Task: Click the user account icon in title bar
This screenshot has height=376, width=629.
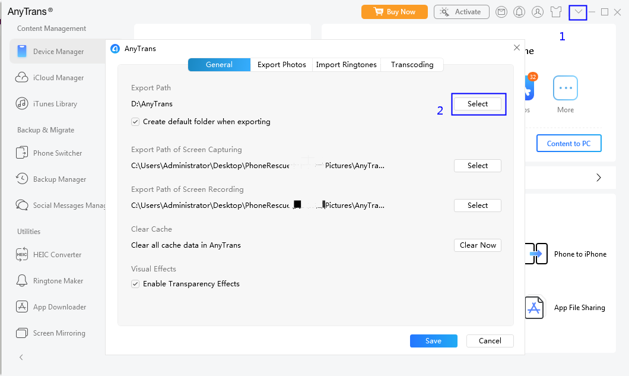Action: click(537, 12)
